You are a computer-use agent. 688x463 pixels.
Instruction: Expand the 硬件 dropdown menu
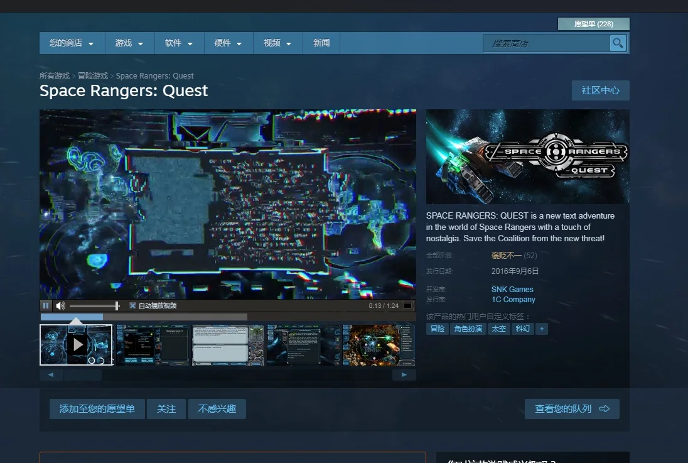(228, 43)
